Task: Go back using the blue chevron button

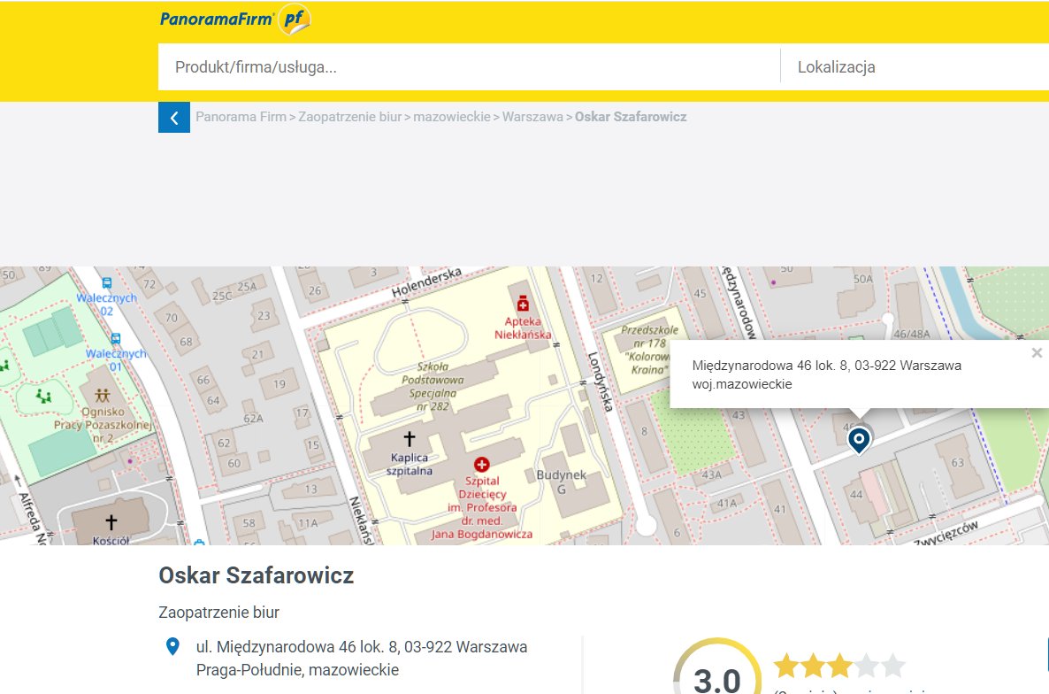Action: 174,117
